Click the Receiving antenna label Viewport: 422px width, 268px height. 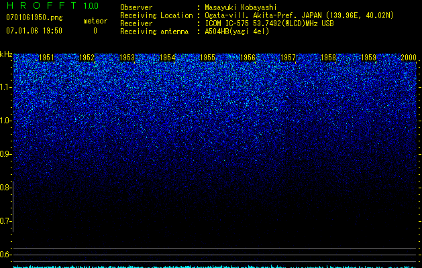tap(154, 31)
